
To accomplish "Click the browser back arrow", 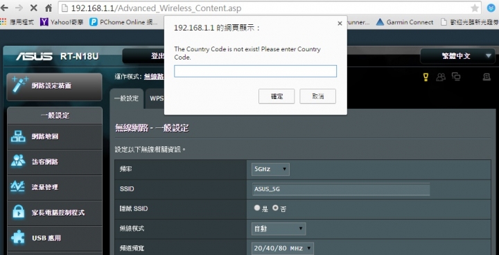I will point(4,8).
